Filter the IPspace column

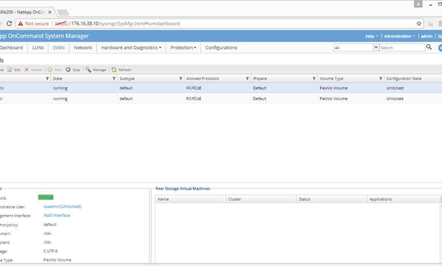[x=314, y=79]
